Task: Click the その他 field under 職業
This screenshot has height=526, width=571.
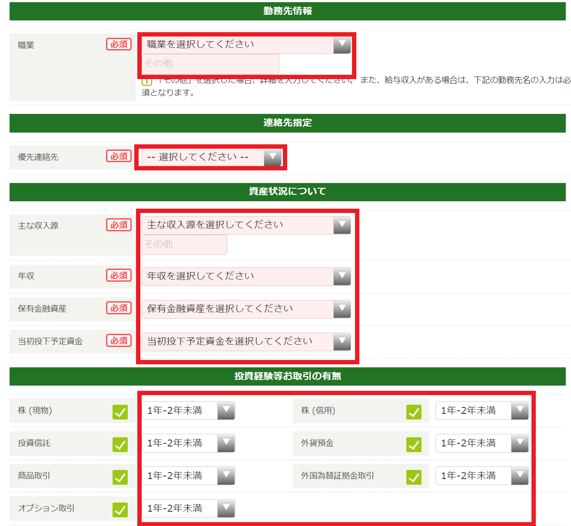Action: tap(210, 64)
